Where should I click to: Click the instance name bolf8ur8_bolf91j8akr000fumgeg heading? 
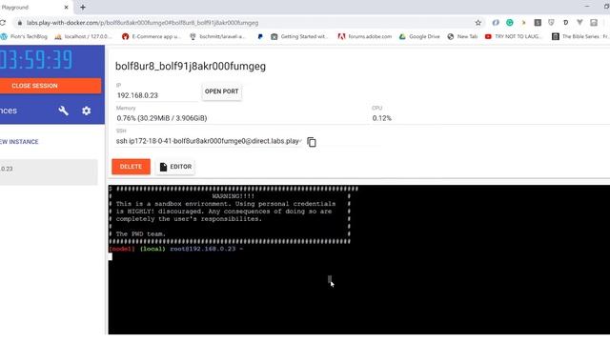click(x=191, y=66)
